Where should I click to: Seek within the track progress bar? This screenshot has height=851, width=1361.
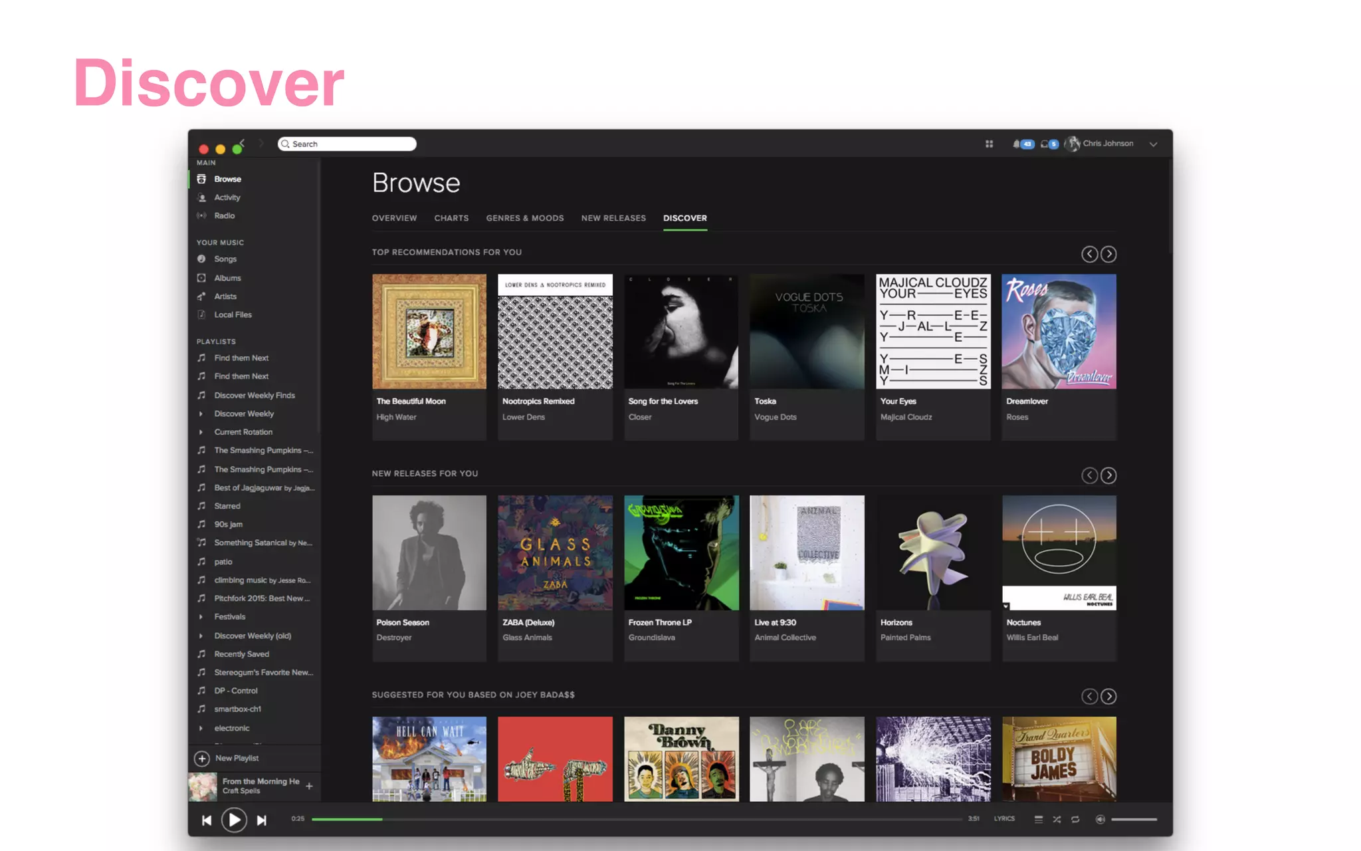tap(637, 819)
